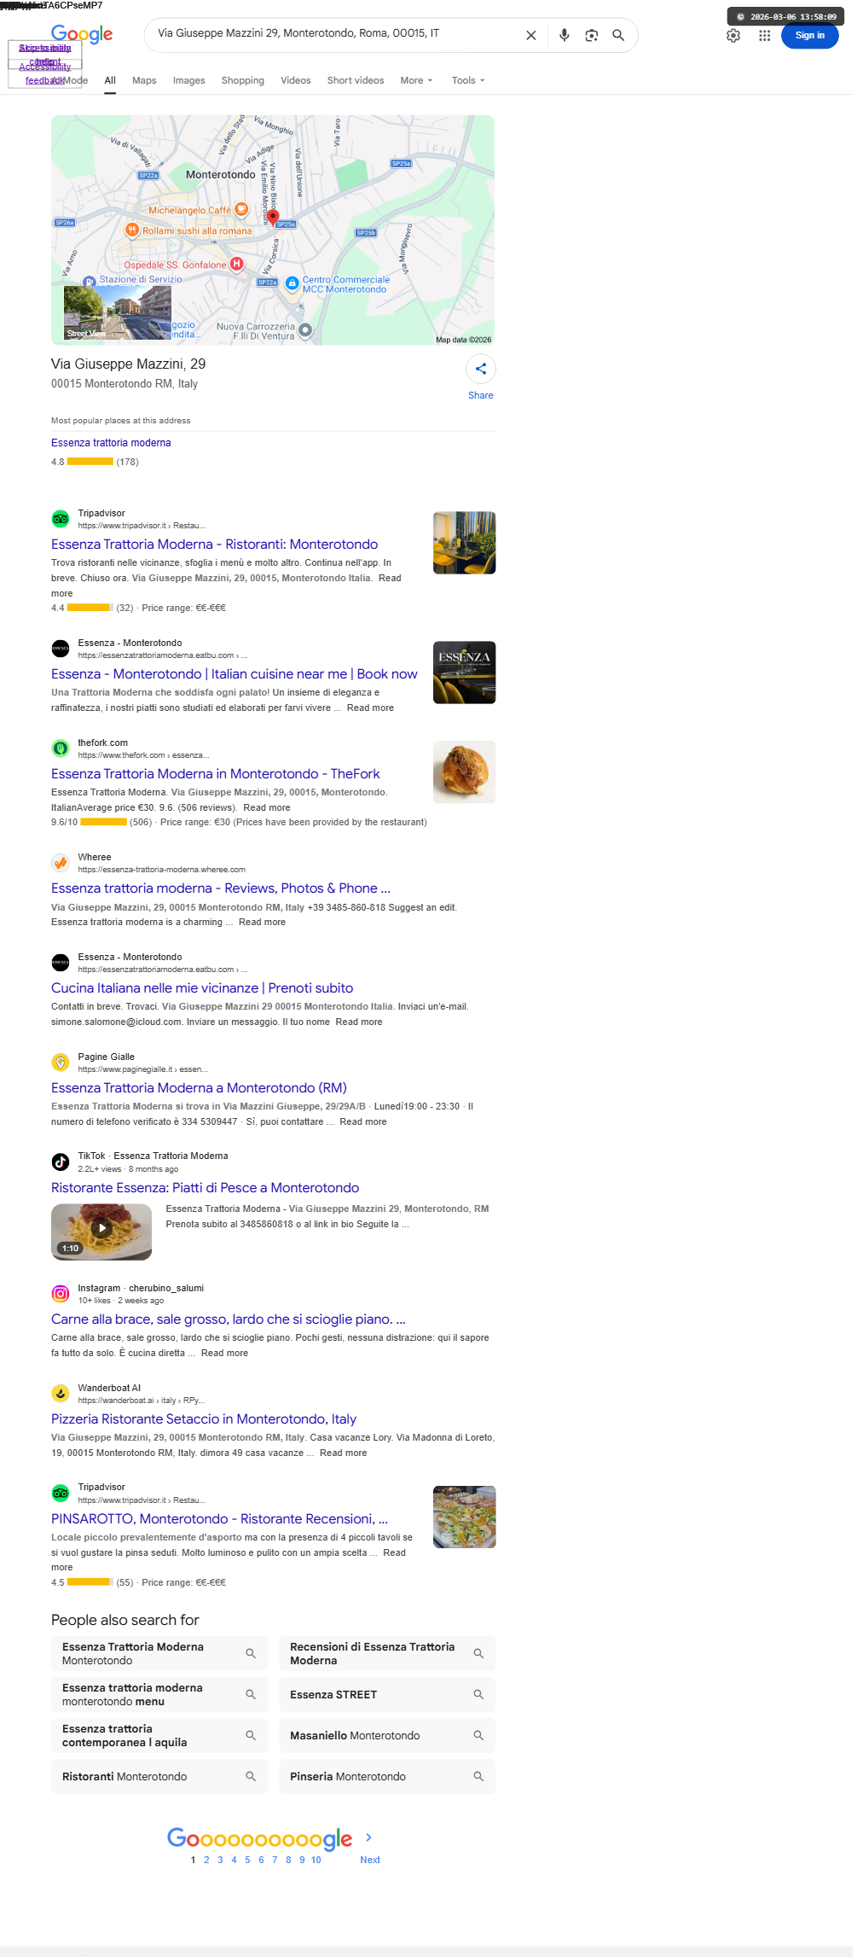The height and width of the screenshot is (1957, 863).
Task: Click the magnifying glass search button
Action: [x=618, y=35]
